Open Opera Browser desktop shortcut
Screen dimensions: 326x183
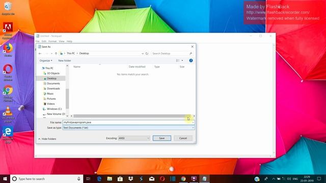tap(8, 73)
